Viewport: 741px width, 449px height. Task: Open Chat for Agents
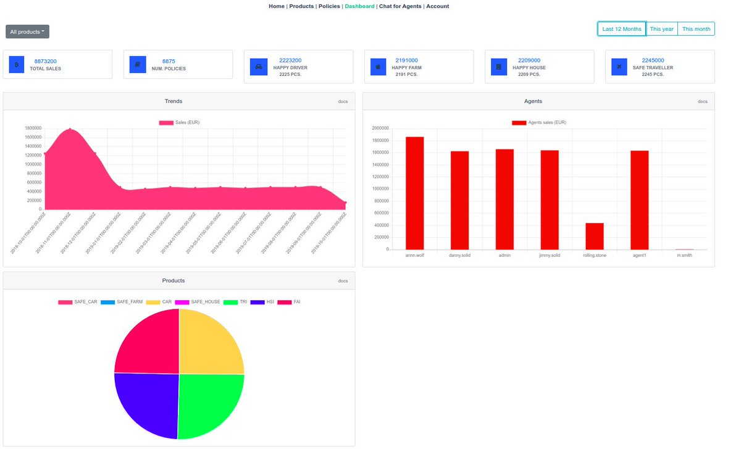tap(400, 6)
